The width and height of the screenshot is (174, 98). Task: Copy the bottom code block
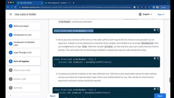[x=158, y=89]
